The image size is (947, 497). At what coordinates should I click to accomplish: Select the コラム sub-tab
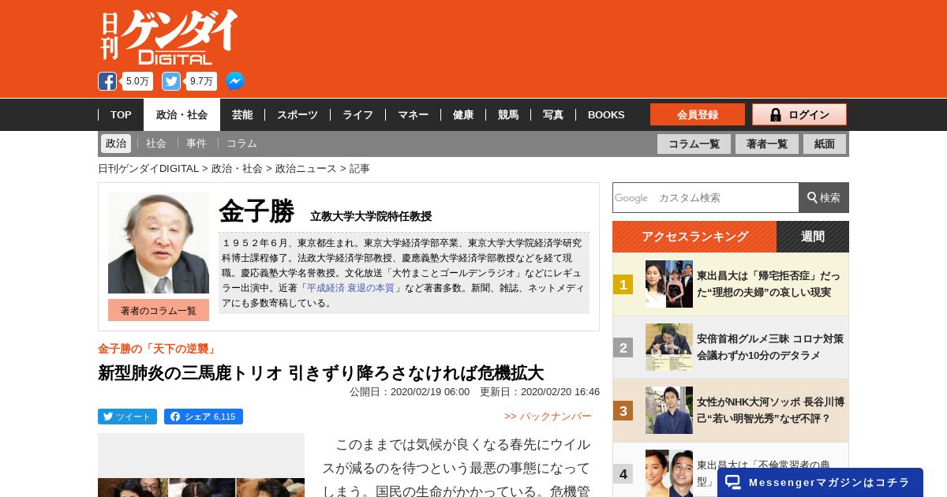pos(241,144)
